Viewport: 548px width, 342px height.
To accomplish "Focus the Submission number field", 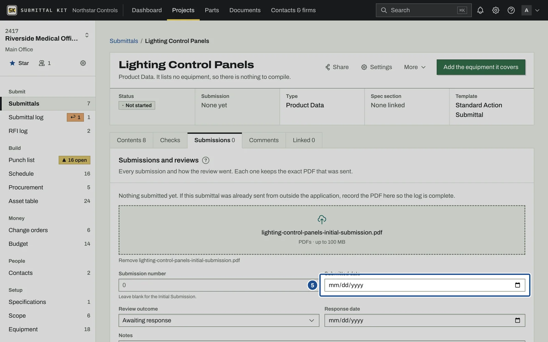I will (x=219, y=285).
